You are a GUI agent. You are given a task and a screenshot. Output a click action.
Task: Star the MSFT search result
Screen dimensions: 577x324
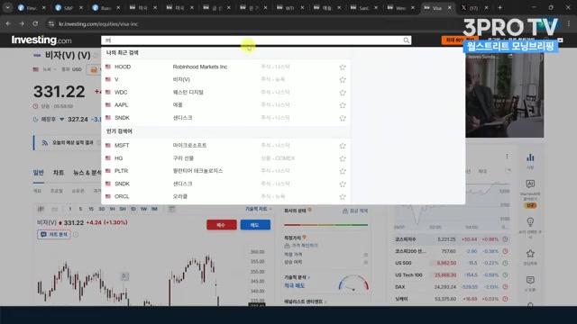click(x=343, y=146)
